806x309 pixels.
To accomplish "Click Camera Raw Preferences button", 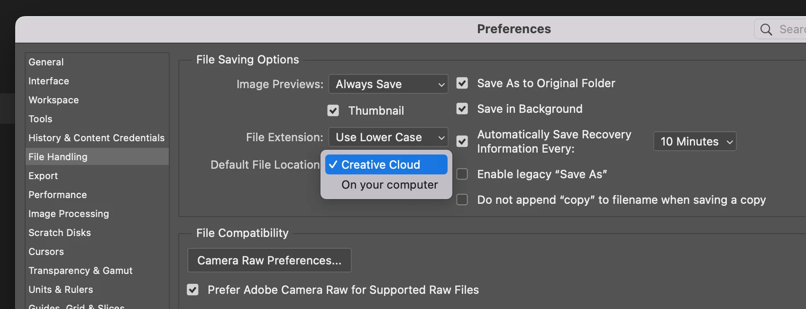I will click(269, 260).
